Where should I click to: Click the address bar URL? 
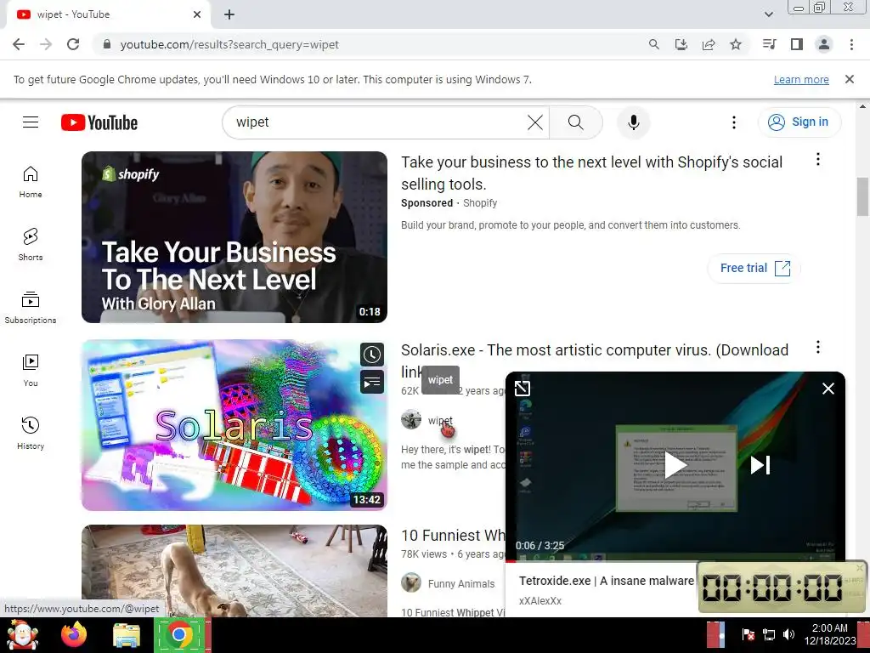pyautogui.click(x=229, y=44)
